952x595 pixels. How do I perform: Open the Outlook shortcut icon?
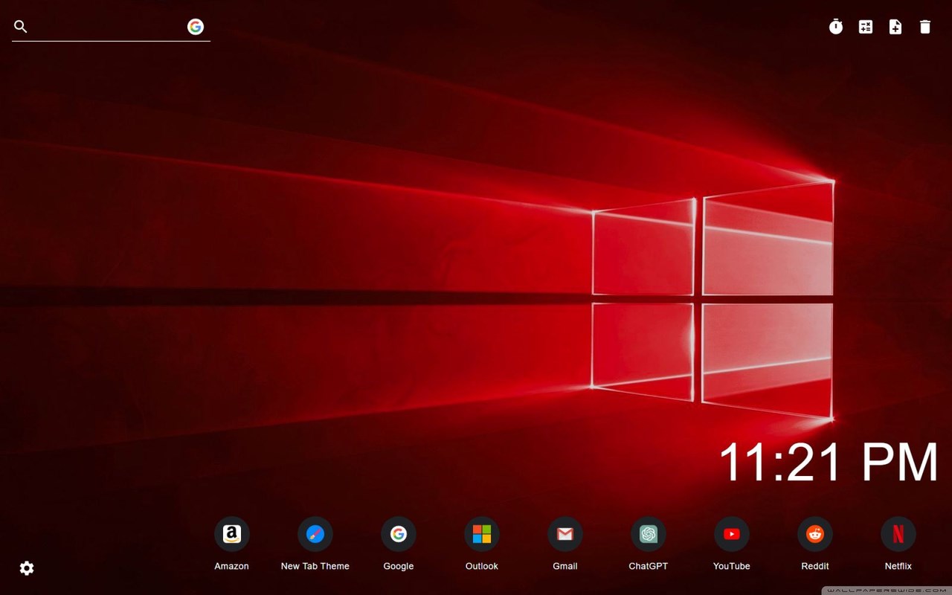click(x=482, y=534)
